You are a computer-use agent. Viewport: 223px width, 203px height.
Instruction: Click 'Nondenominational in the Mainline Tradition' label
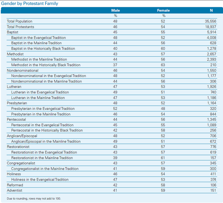(x=47, y=81)
